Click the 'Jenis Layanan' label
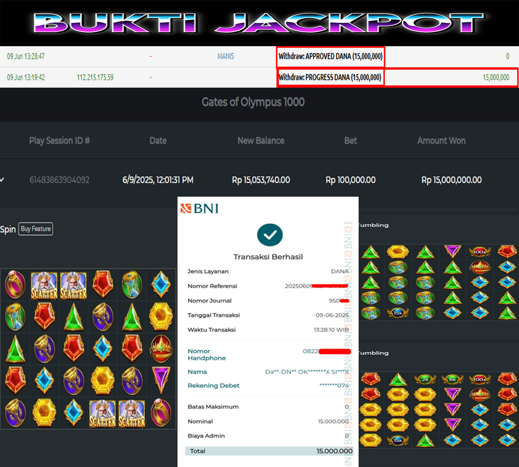This screenshot has height=467, width=519. tap(208, 271)
